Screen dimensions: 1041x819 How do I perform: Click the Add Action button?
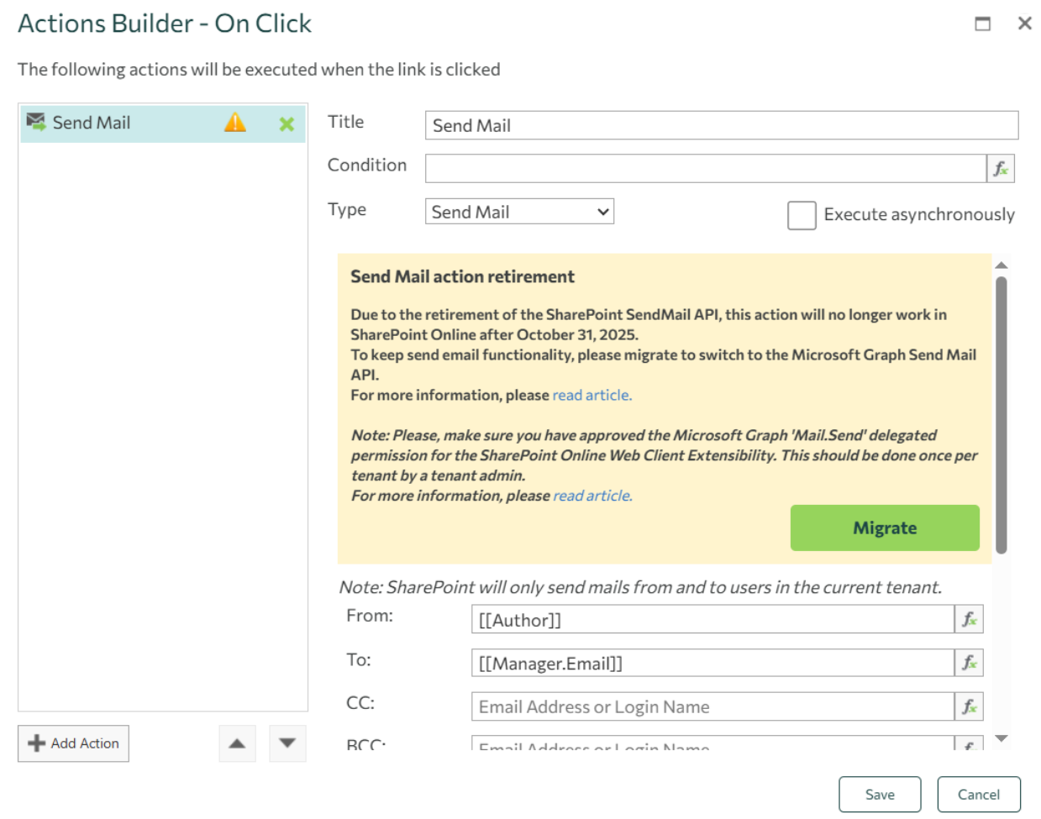tap(73, 743)
